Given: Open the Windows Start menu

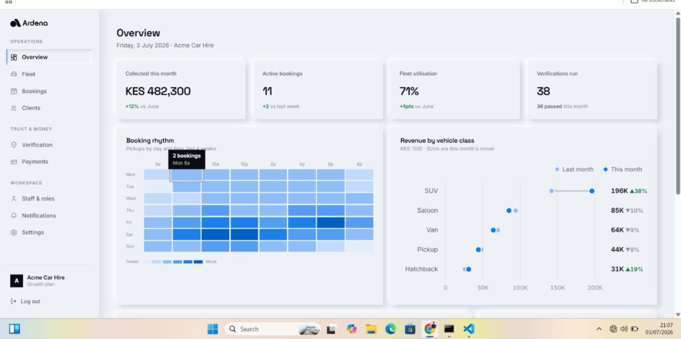Looking at the screenshot, I should coord(213,329).
